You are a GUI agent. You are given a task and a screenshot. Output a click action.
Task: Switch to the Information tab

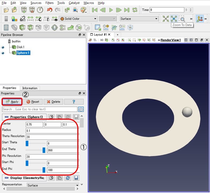30,88
